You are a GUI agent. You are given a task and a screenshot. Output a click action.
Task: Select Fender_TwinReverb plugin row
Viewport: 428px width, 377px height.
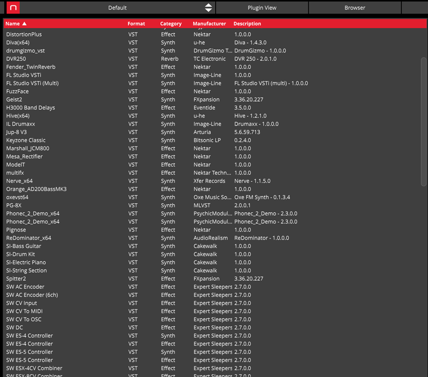coord(215,67)
